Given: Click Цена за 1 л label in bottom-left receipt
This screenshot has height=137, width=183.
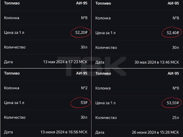Looking at the screenshot, I should pos(14,103).
